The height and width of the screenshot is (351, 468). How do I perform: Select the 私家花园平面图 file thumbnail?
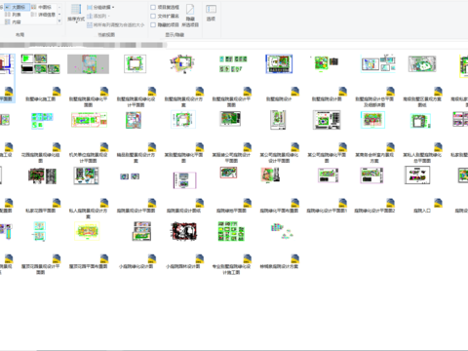[x=42, y=176]
